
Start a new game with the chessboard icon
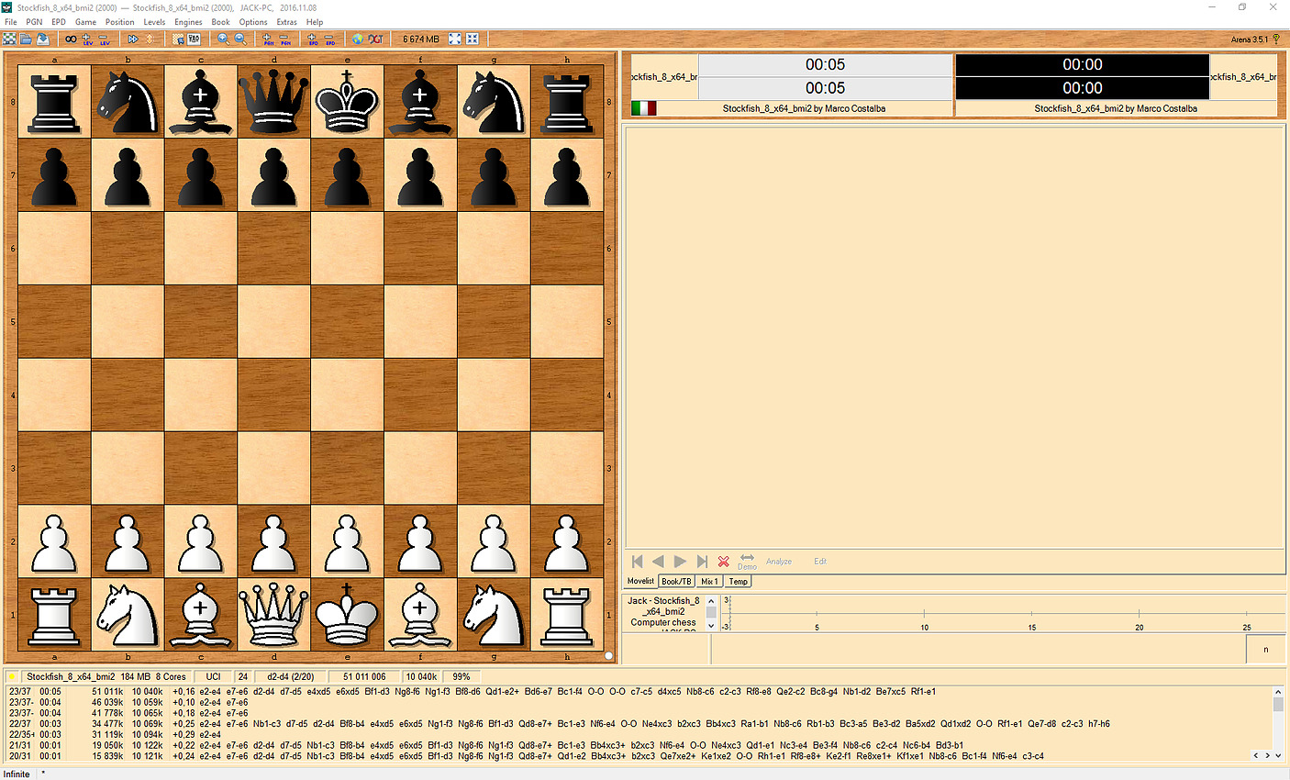click(x=9, y=39)
